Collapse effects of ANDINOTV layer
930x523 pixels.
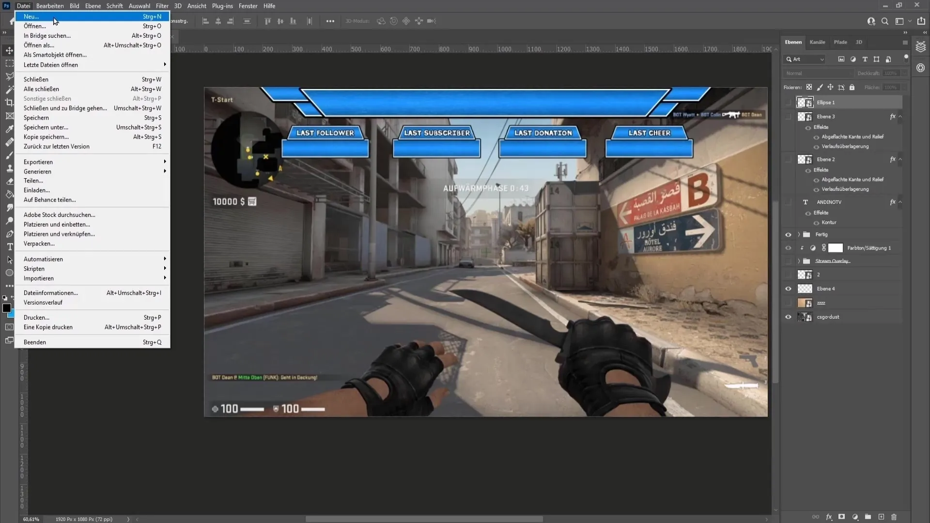coord(900,202)
